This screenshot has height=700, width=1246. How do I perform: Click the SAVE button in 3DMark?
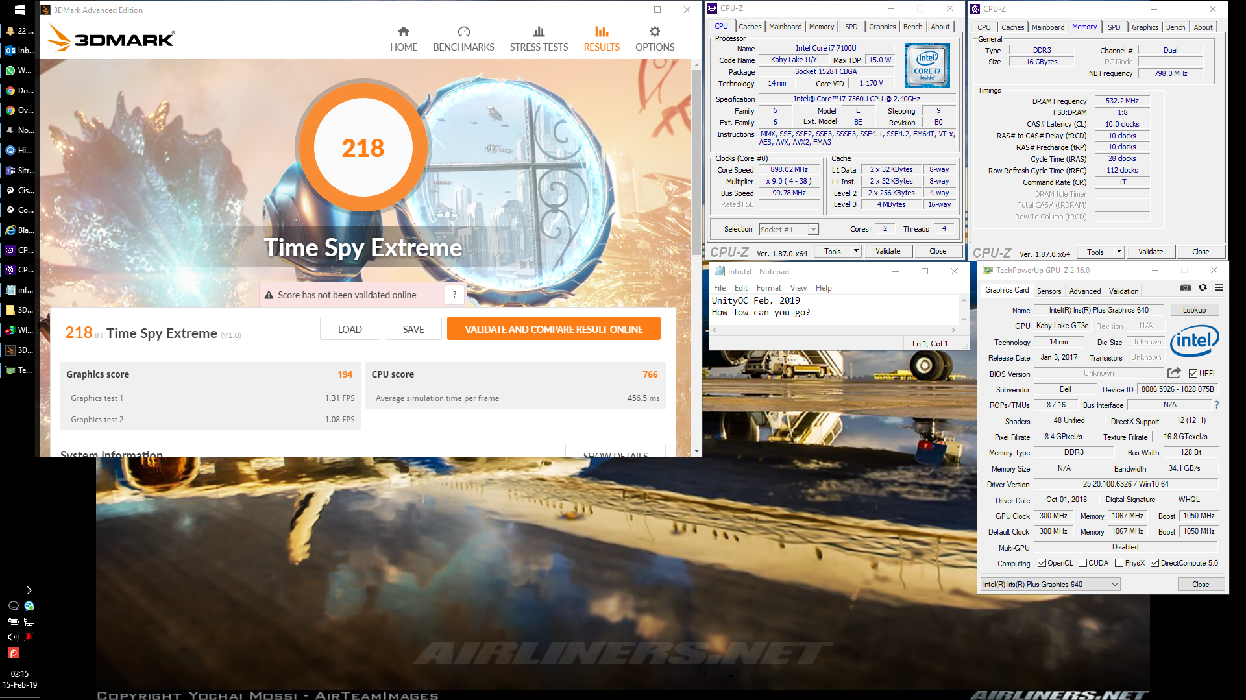pos(413,329)
